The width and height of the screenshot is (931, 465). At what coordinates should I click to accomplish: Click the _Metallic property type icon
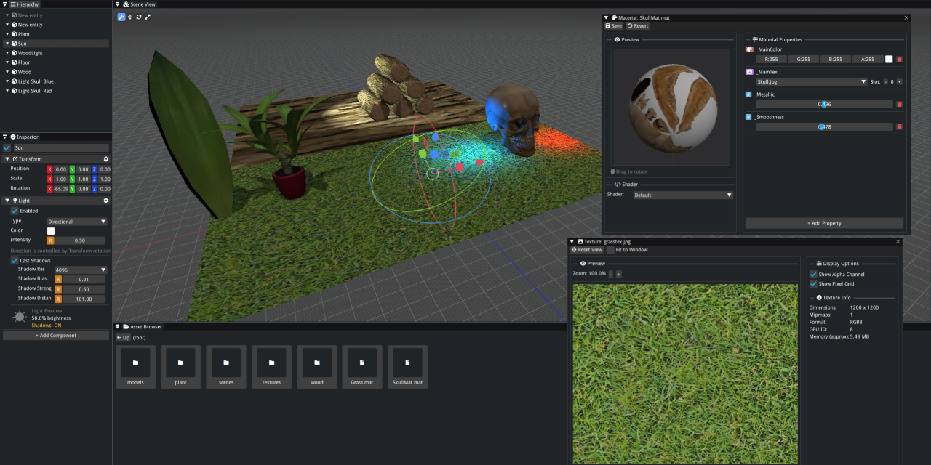(748, 94)
